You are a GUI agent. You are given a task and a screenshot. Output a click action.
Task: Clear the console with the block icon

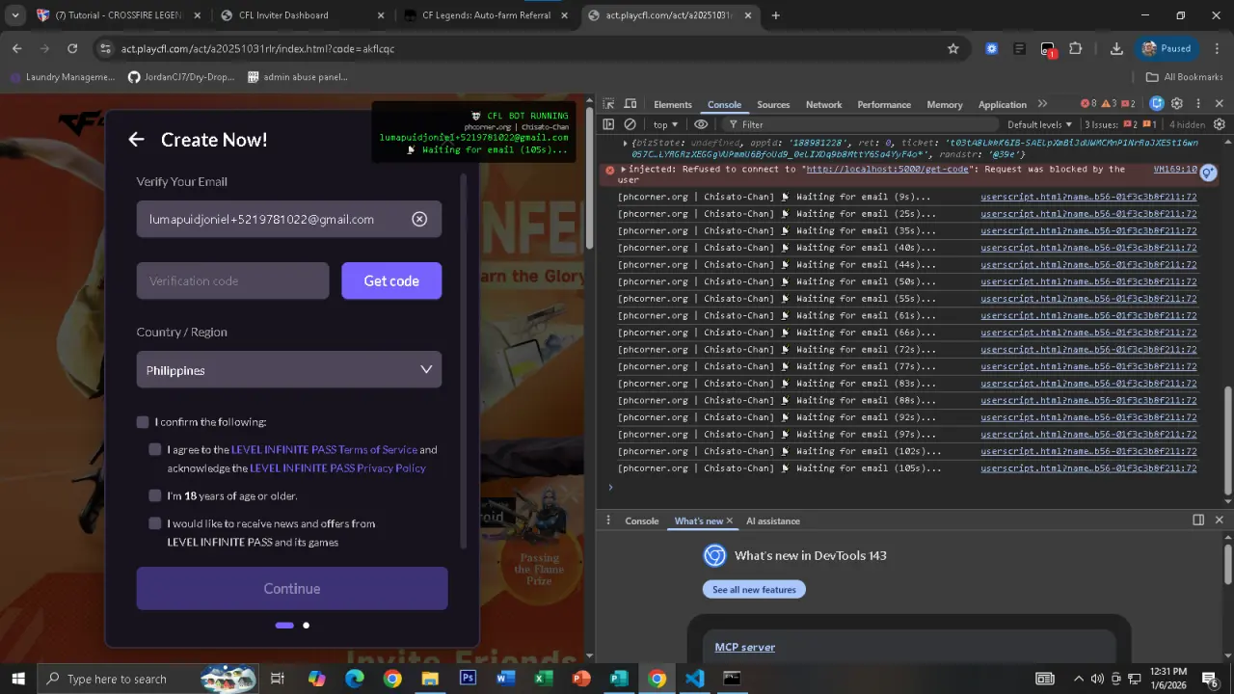coord(630,124)
